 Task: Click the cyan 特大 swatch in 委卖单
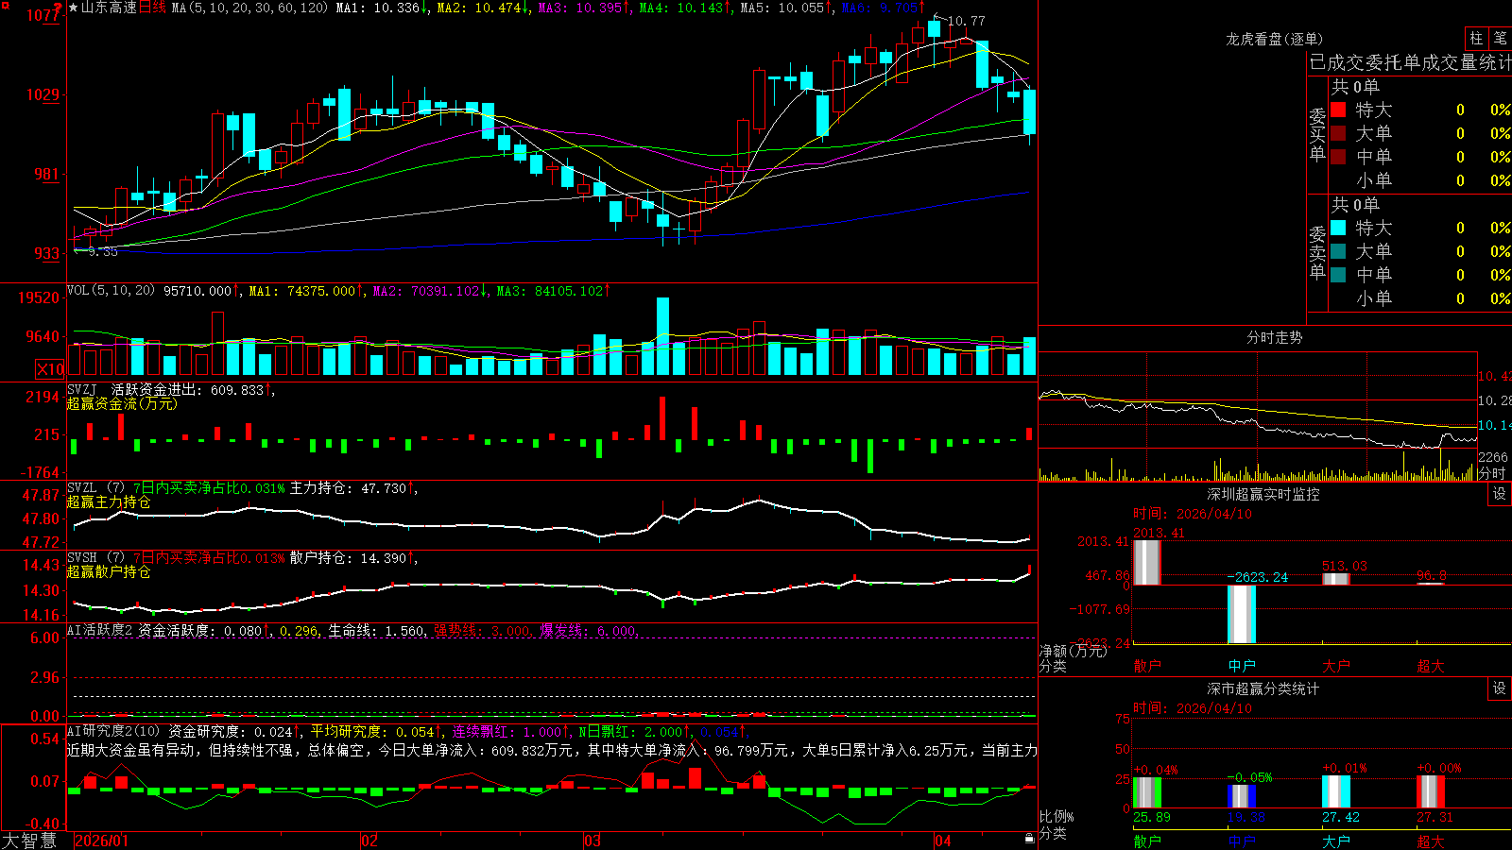tap(1338, 228)
